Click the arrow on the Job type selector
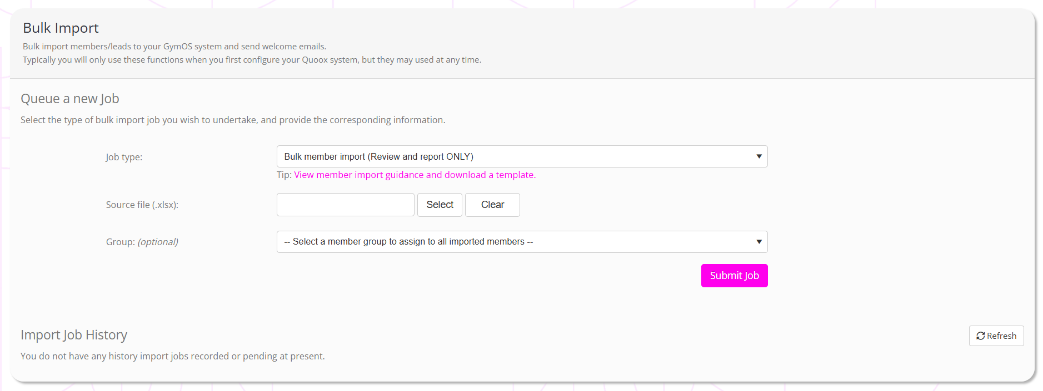The width and height of the screenshot is (1043, 391). point(758,156)
